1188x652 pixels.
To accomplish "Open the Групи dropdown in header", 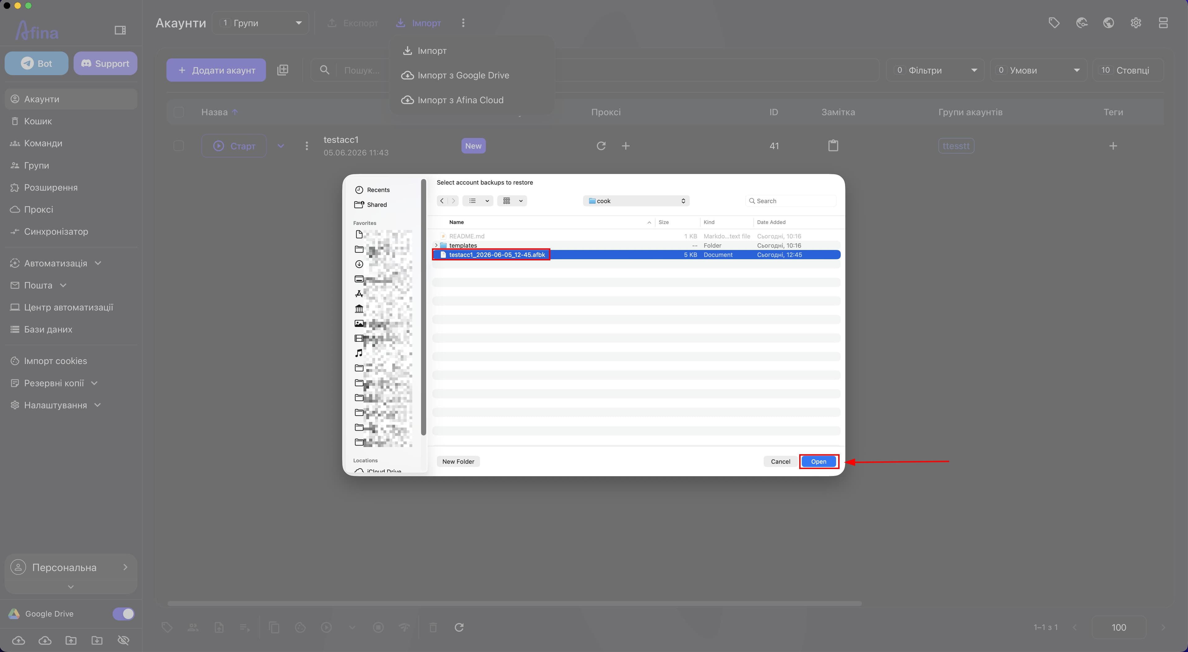I will (260, 23).
